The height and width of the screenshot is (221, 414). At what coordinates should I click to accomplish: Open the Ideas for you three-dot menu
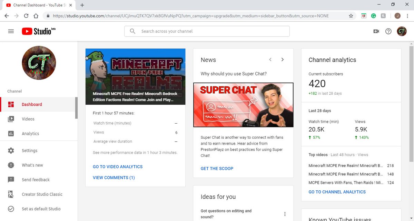pos(285,214)
